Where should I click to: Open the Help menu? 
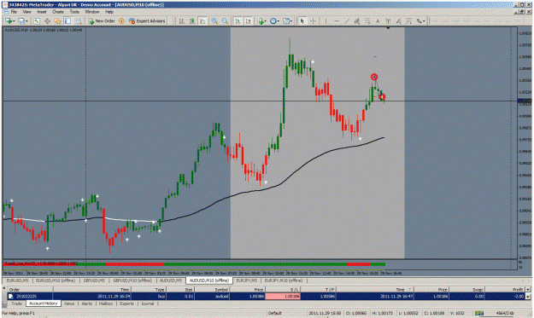point(109,12)
